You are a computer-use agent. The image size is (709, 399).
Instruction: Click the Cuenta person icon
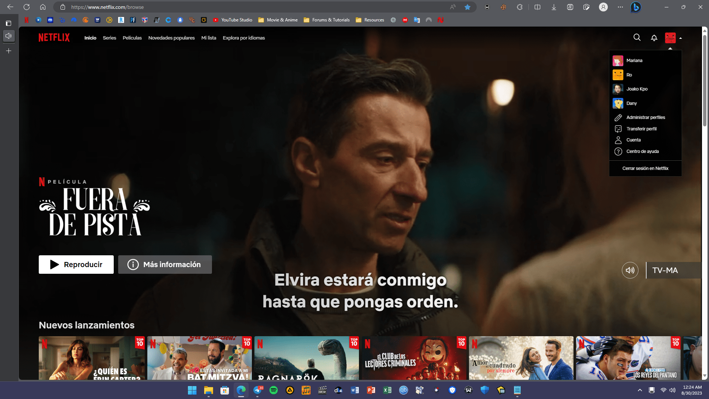618,140
